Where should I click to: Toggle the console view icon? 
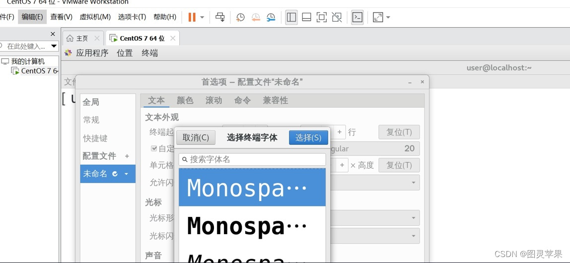[x=357, y=17]
